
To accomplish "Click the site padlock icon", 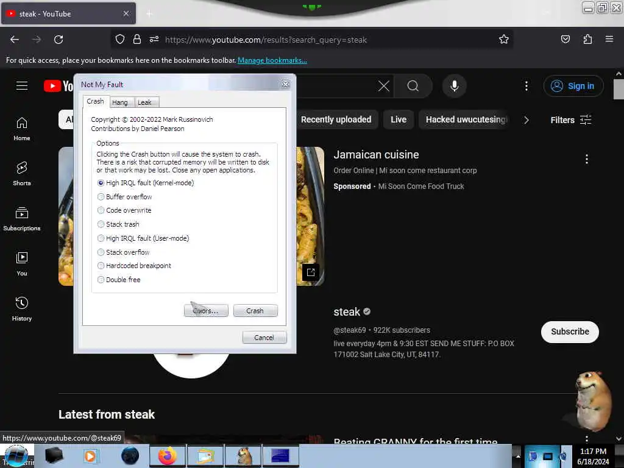I will pos(137,40).
